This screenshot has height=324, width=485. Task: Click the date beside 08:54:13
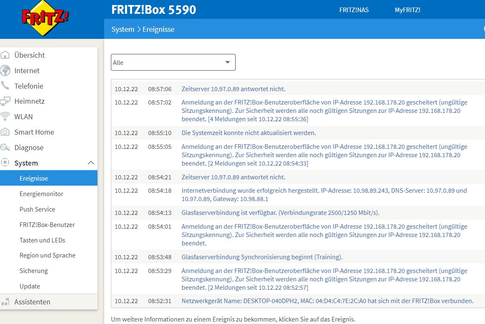click(126, 213)
